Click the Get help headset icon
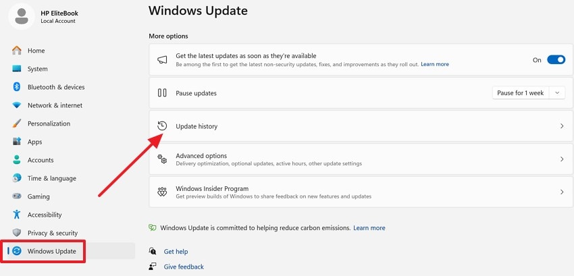 coord(153,251)
